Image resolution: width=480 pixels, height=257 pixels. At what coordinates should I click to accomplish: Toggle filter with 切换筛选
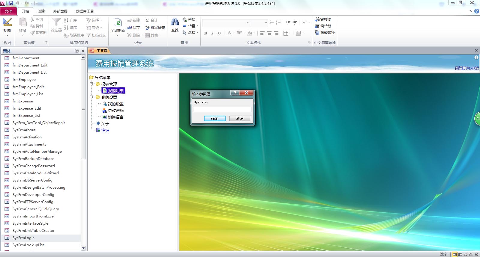(97, 35)
